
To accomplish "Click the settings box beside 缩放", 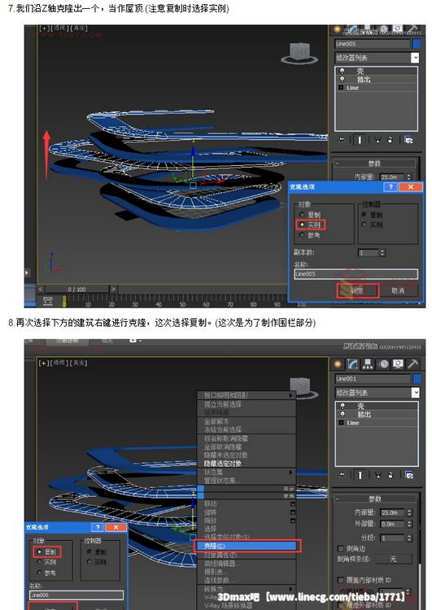I will click(293, 521).
